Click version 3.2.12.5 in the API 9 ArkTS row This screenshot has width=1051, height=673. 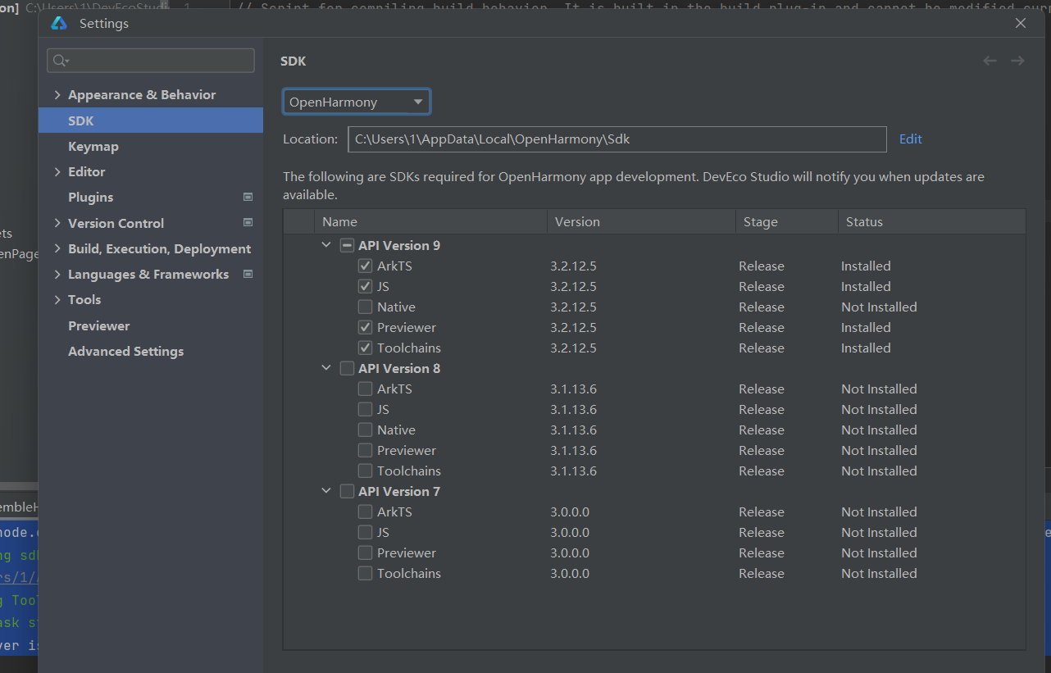pos(573,266)
